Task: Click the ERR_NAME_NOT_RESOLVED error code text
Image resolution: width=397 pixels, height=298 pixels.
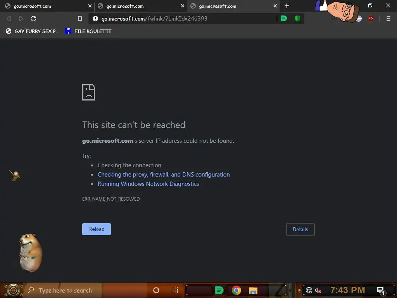Action: (111, 199)
